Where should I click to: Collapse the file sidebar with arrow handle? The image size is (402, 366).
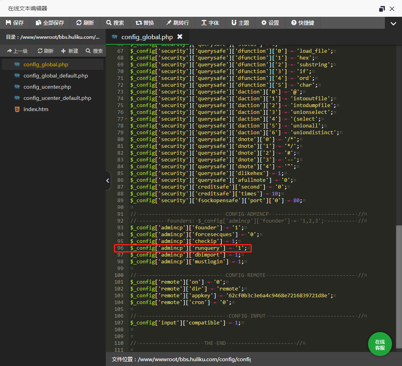[x=107, y=181]
